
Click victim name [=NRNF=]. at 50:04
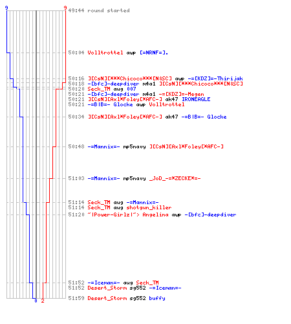point(154,52)
